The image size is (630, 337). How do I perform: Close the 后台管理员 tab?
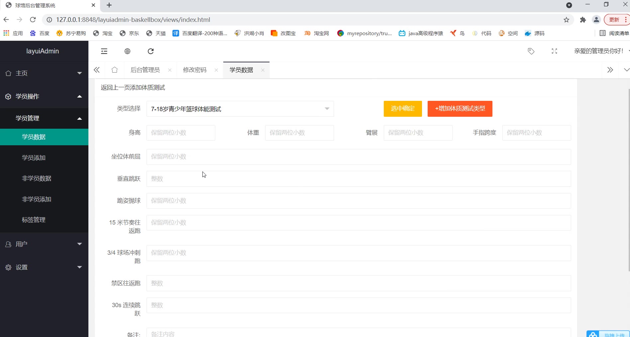170,70
